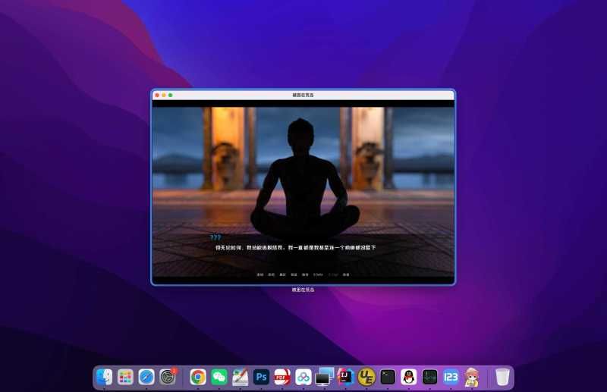This screenshot has width=607, height=392.
Task: Open the blue cloud-drive dock icon
Action: [303, 377]
